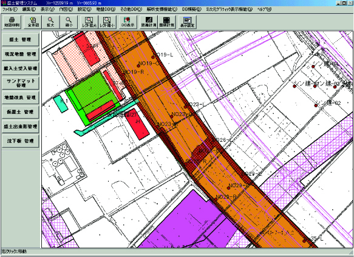Open the 地盤DB menu
This screenshot has height=257, width=354.
pos(106,9)
